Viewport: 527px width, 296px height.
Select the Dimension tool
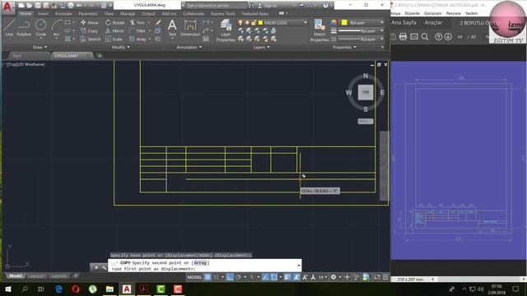pos(190,27)
